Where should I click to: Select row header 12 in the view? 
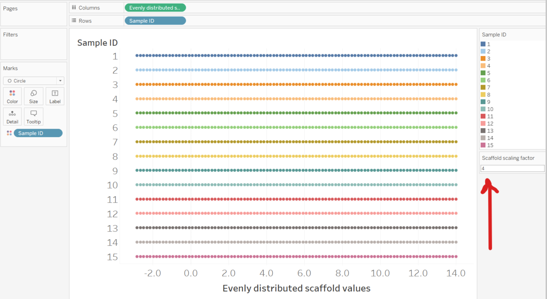pyautogui.click(x=112, y=214)
